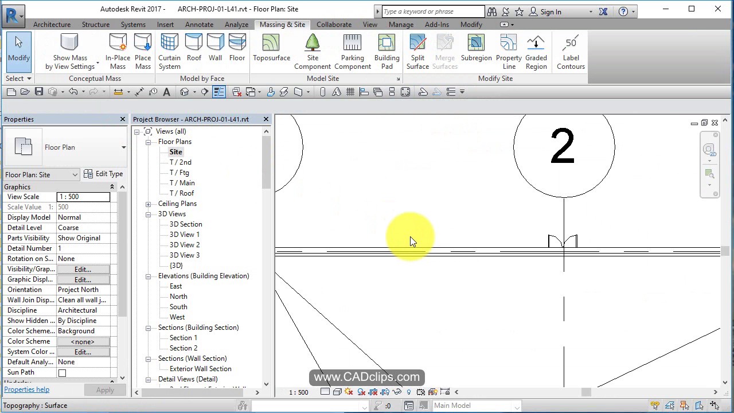Open the Manage ribbon tab
This screenshot has width=734, height=413.
pyautogui.click(x=401, y=25)
